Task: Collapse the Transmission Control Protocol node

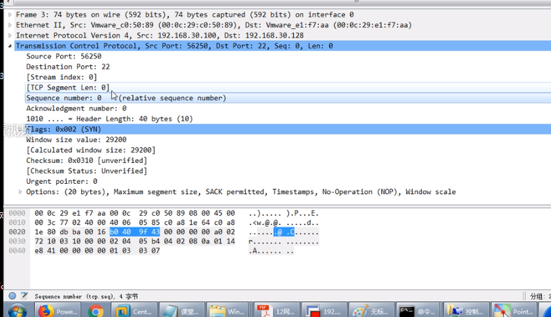Action: pos(10,46)
